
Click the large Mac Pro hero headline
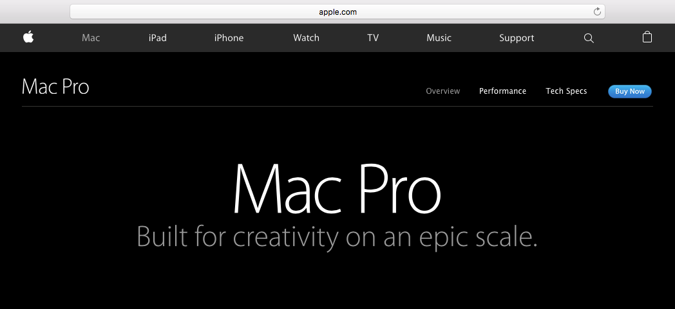click(x=337, y=189)
